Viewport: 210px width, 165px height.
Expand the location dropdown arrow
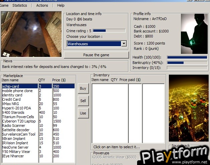pos(124,44)
